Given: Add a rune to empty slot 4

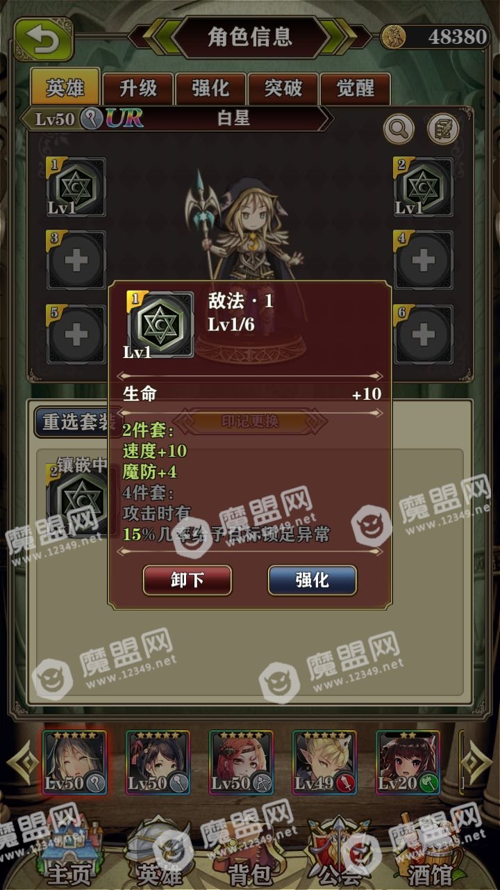Looking at the screenshot, I should click(423, 261).
